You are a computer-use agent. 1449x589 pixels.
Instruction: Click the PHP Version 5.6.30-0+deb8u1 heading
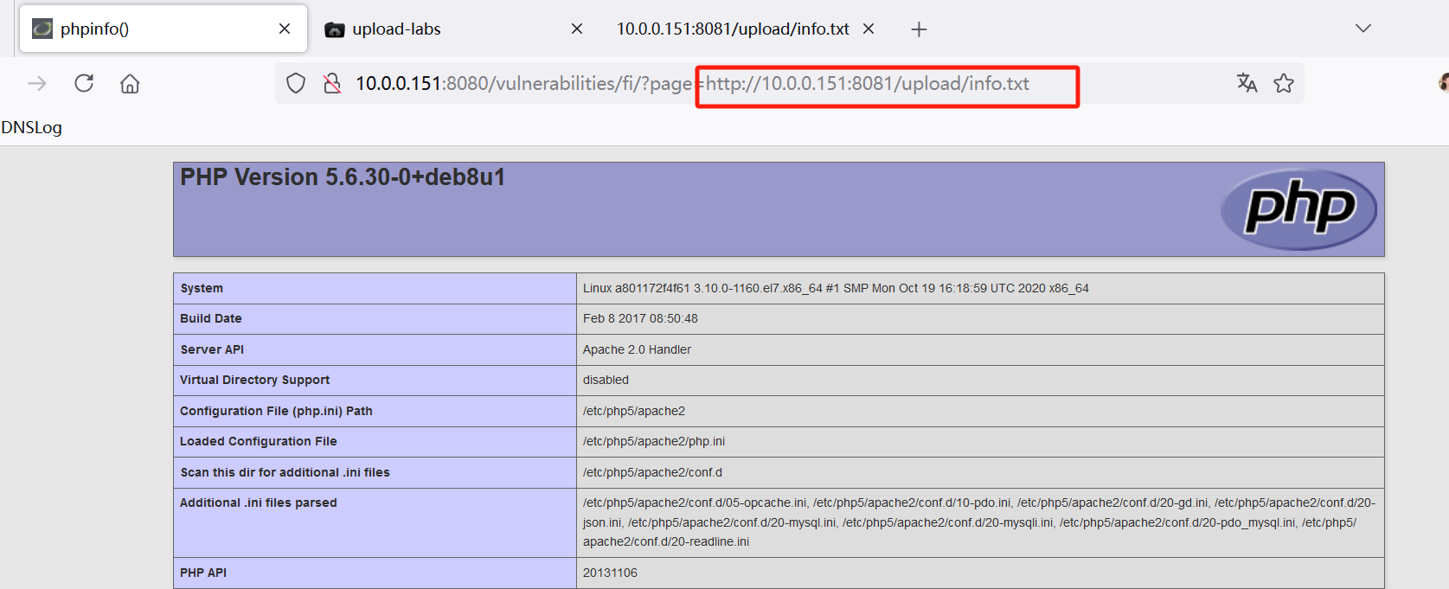tap(343, 177)
